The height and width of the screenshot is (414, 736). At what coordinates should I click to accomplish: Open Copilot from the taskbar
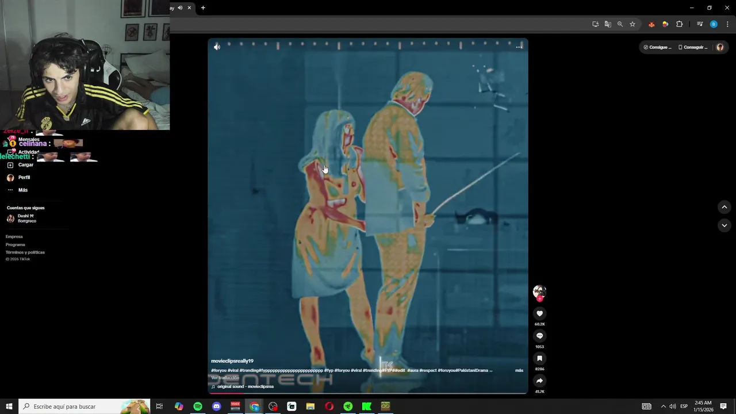point(179,407)
